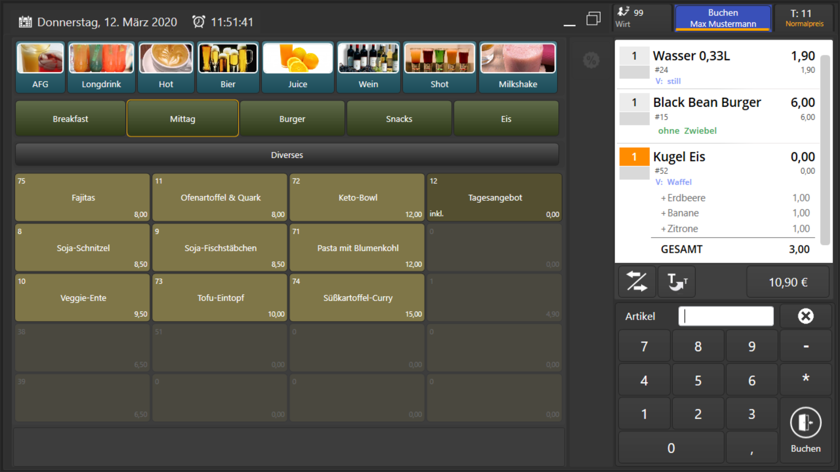Expand the Diverses section bar

point(287,155)
